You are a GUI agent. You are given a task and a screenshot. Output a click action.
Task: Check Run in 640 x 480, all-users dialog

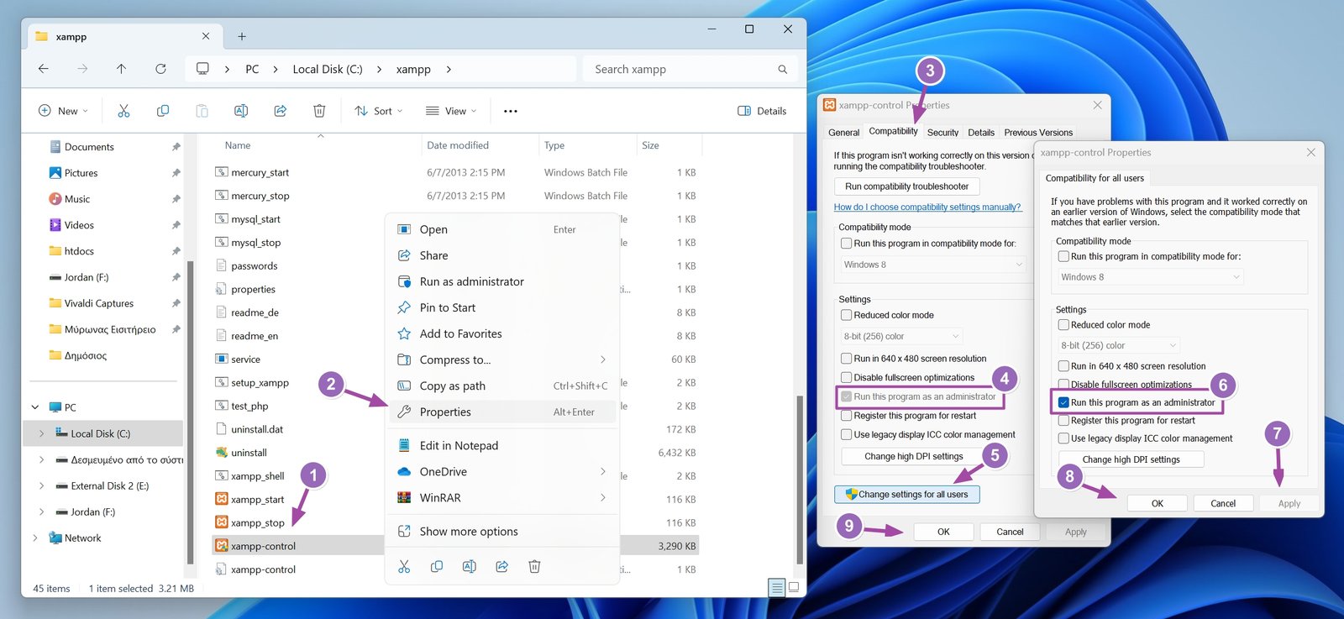coord(1063,366)
